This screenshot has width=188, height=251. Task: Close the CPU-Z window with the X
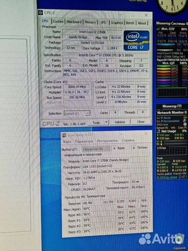[x=146, y=15]
